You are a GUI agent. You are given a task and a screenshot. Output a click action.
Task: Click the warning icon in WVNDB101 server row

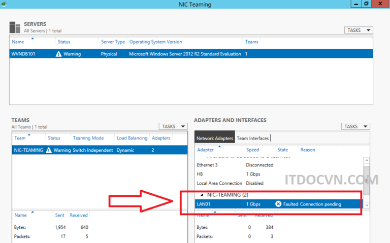click(59, 54)
